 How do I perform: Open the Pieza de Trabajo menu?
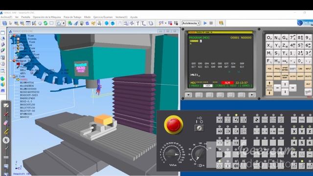[x=72, y=17]
